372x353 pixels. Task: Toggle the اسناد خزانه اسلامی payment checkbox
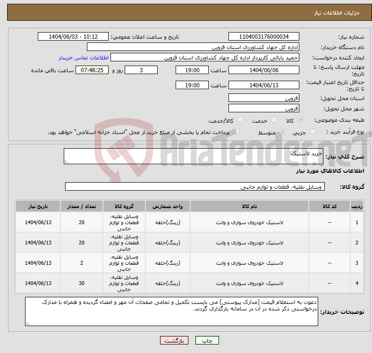(x=237, y=131)
